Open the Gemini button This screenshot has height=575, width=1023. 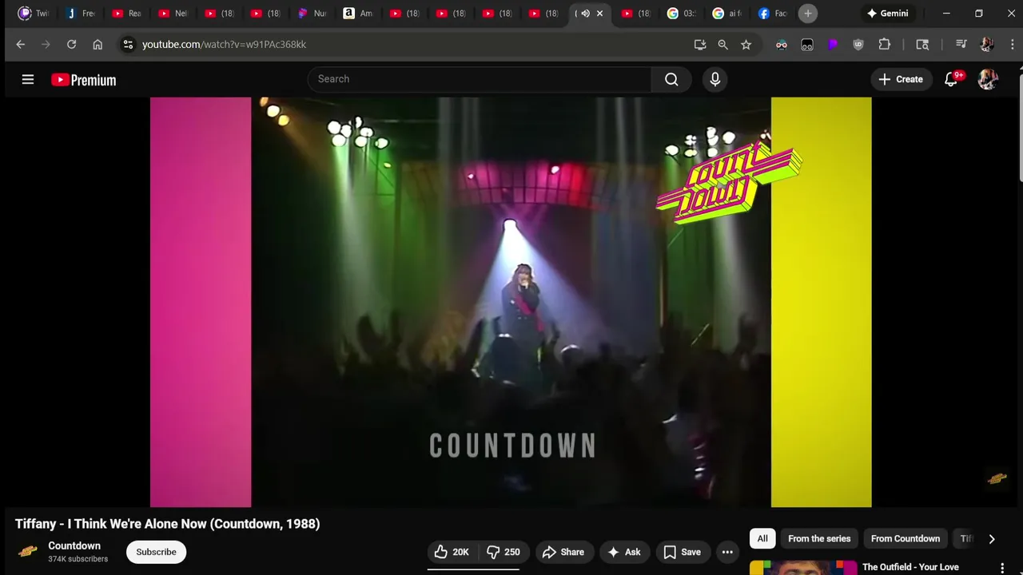pyautogui.click(x=887, y=14)
